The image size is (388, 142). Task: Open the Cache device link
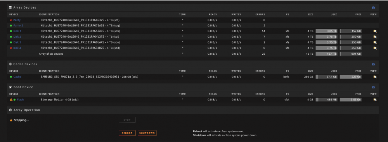pyautogui.click(x=17, y=77)
